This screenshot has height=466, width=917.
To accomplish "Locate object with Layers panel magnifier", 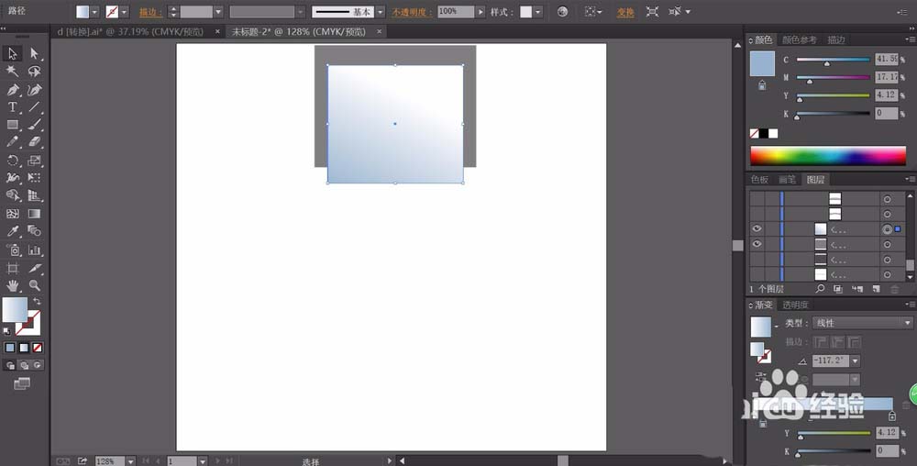I will (x=820, y=289).
